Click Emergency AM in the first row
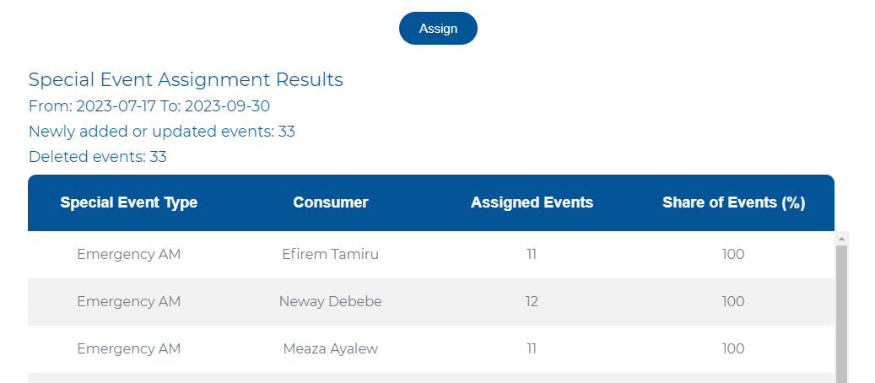Image resolution: width=875 pixels, height=383 pixels. point(129,255)
